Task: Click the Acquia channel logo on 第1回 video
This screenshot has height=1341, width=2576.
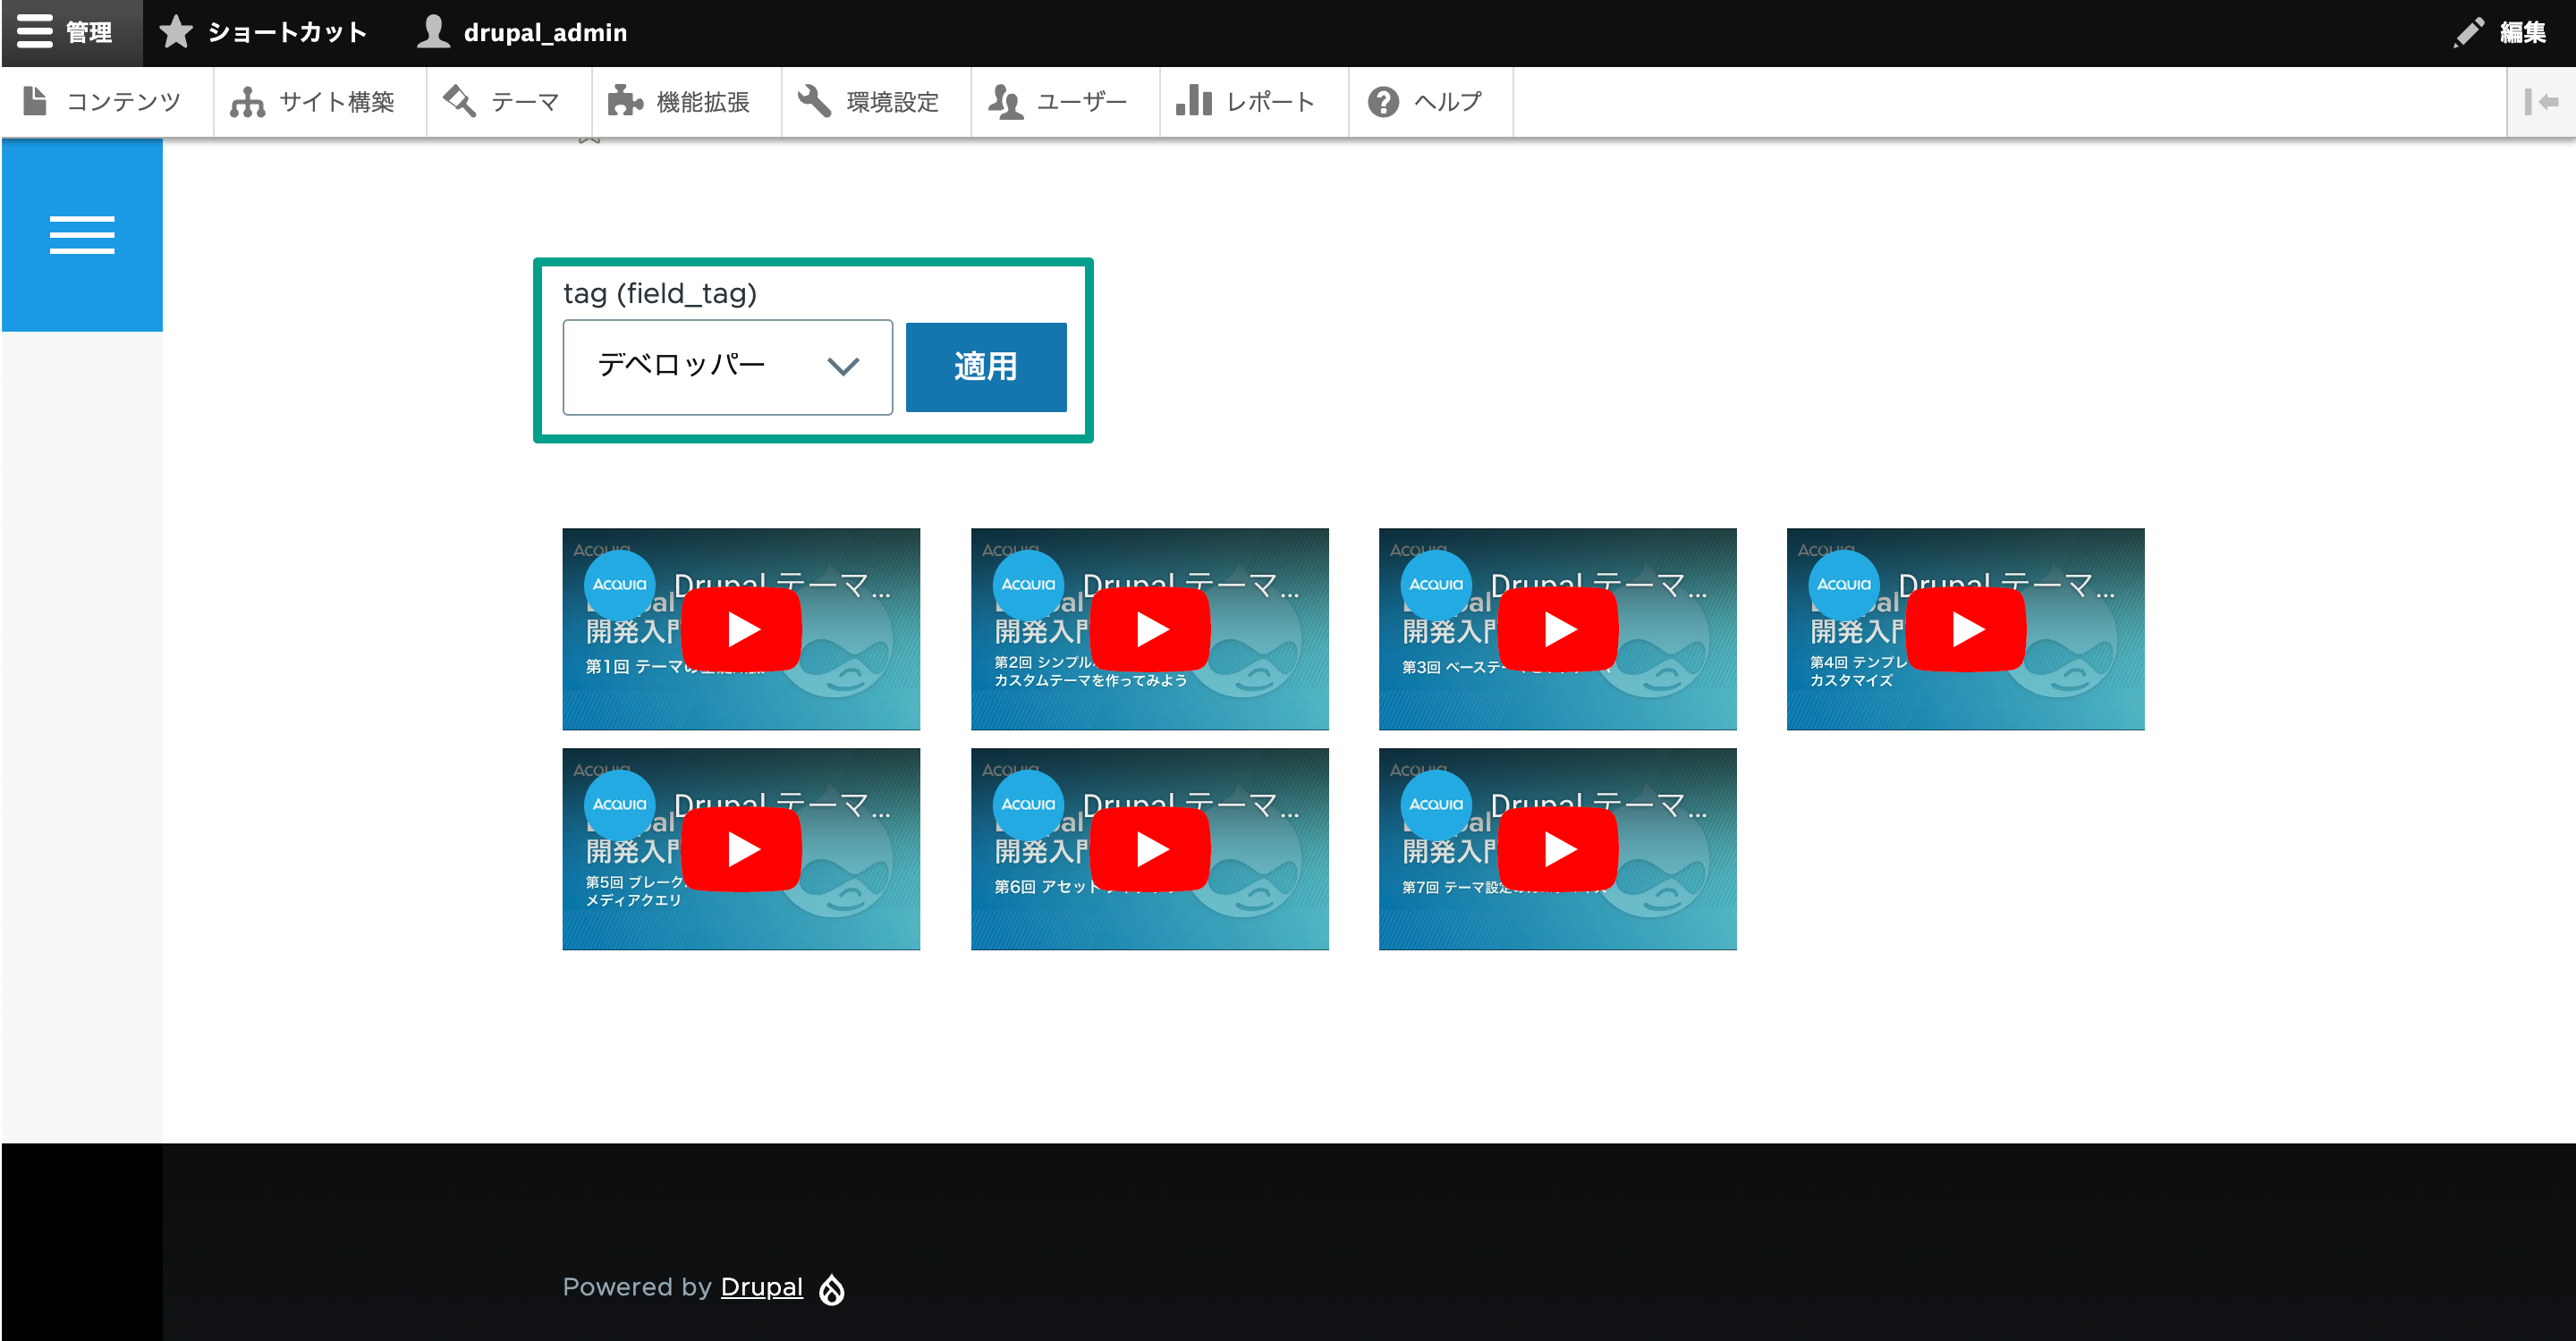Action: point(620,585)
